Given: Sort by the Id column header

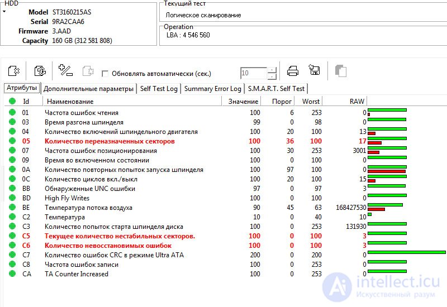Looking at the screenshot, I should (x=26, y=102).
